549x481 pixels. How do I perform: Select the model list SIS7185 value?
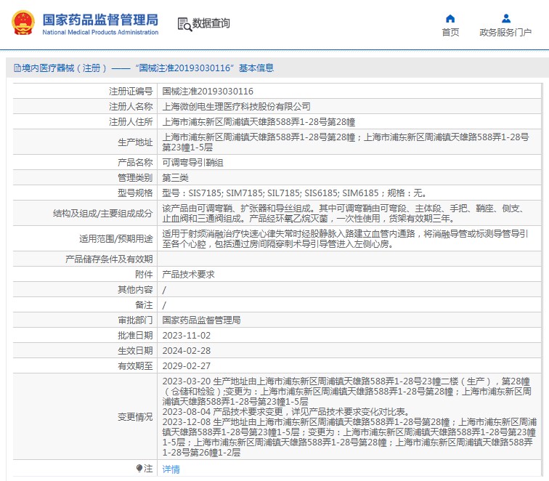coord(294,193)
